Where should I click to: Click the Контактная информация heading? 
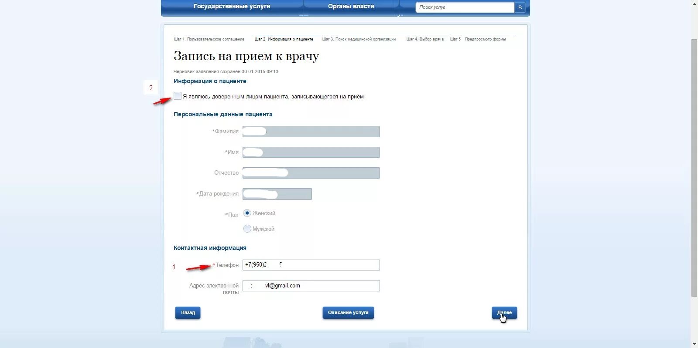pos(210,248)
